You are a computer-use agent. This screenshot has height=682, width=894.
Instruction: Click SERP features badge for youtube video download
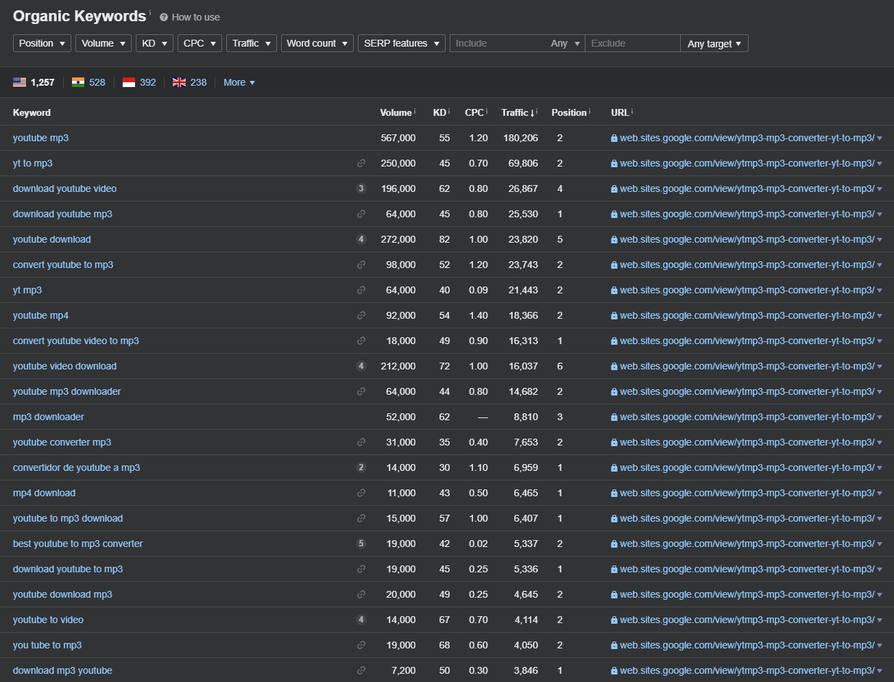361,366
